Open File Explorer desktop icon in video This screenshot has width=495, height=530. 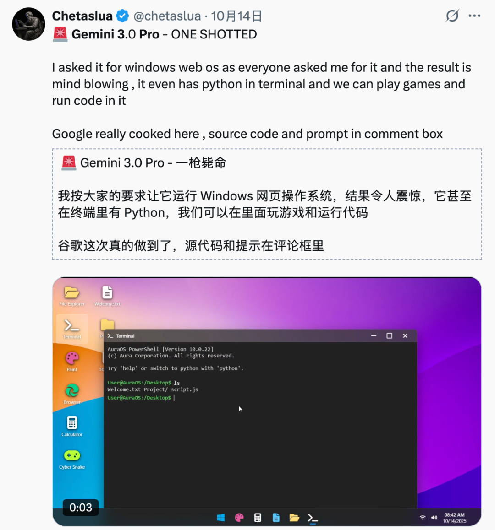[72, 296]
